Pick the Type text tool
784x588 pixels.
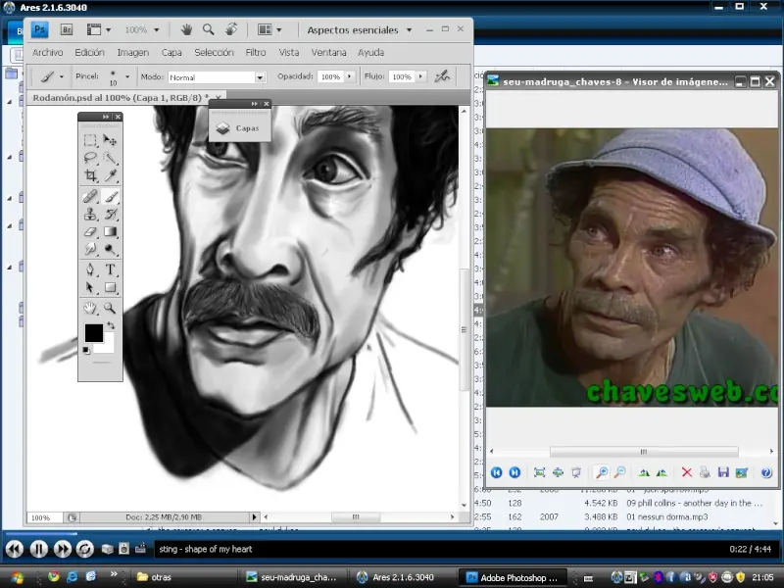click(111, 269)
